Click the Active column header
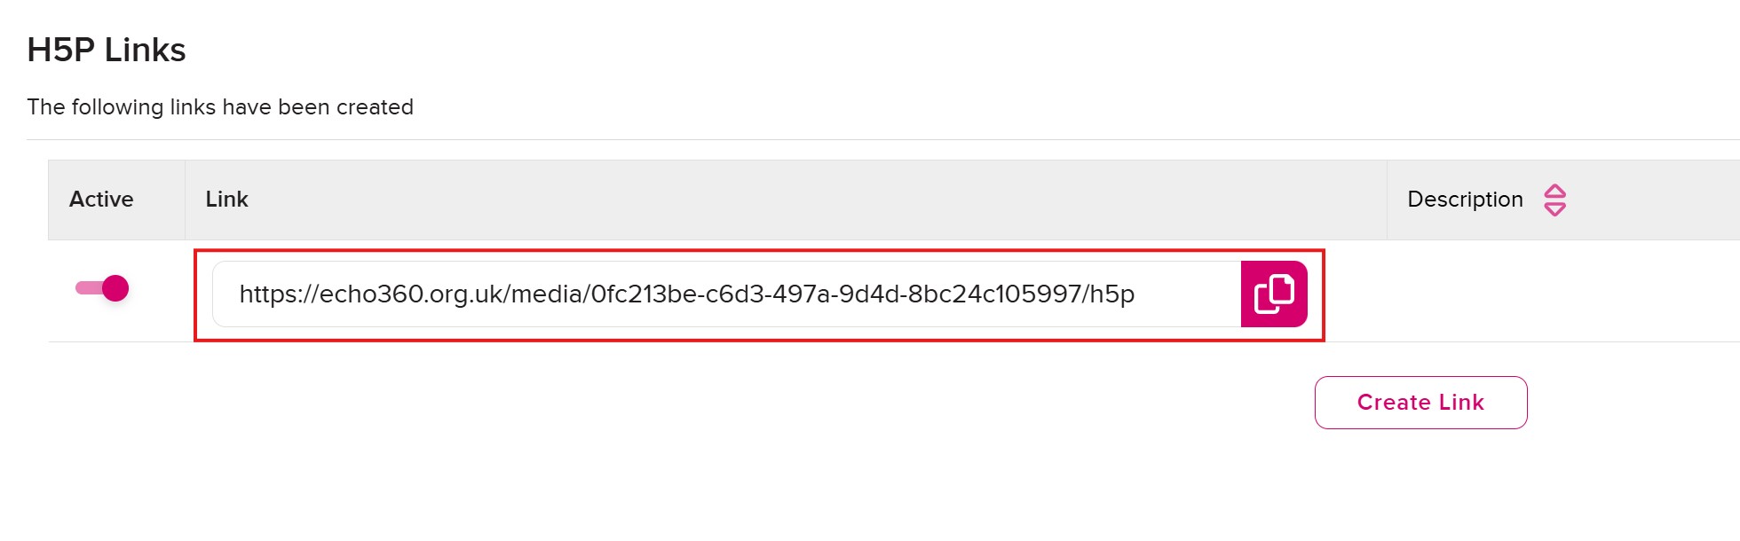This screenshot has height=541, width=1740. (101, 200)
